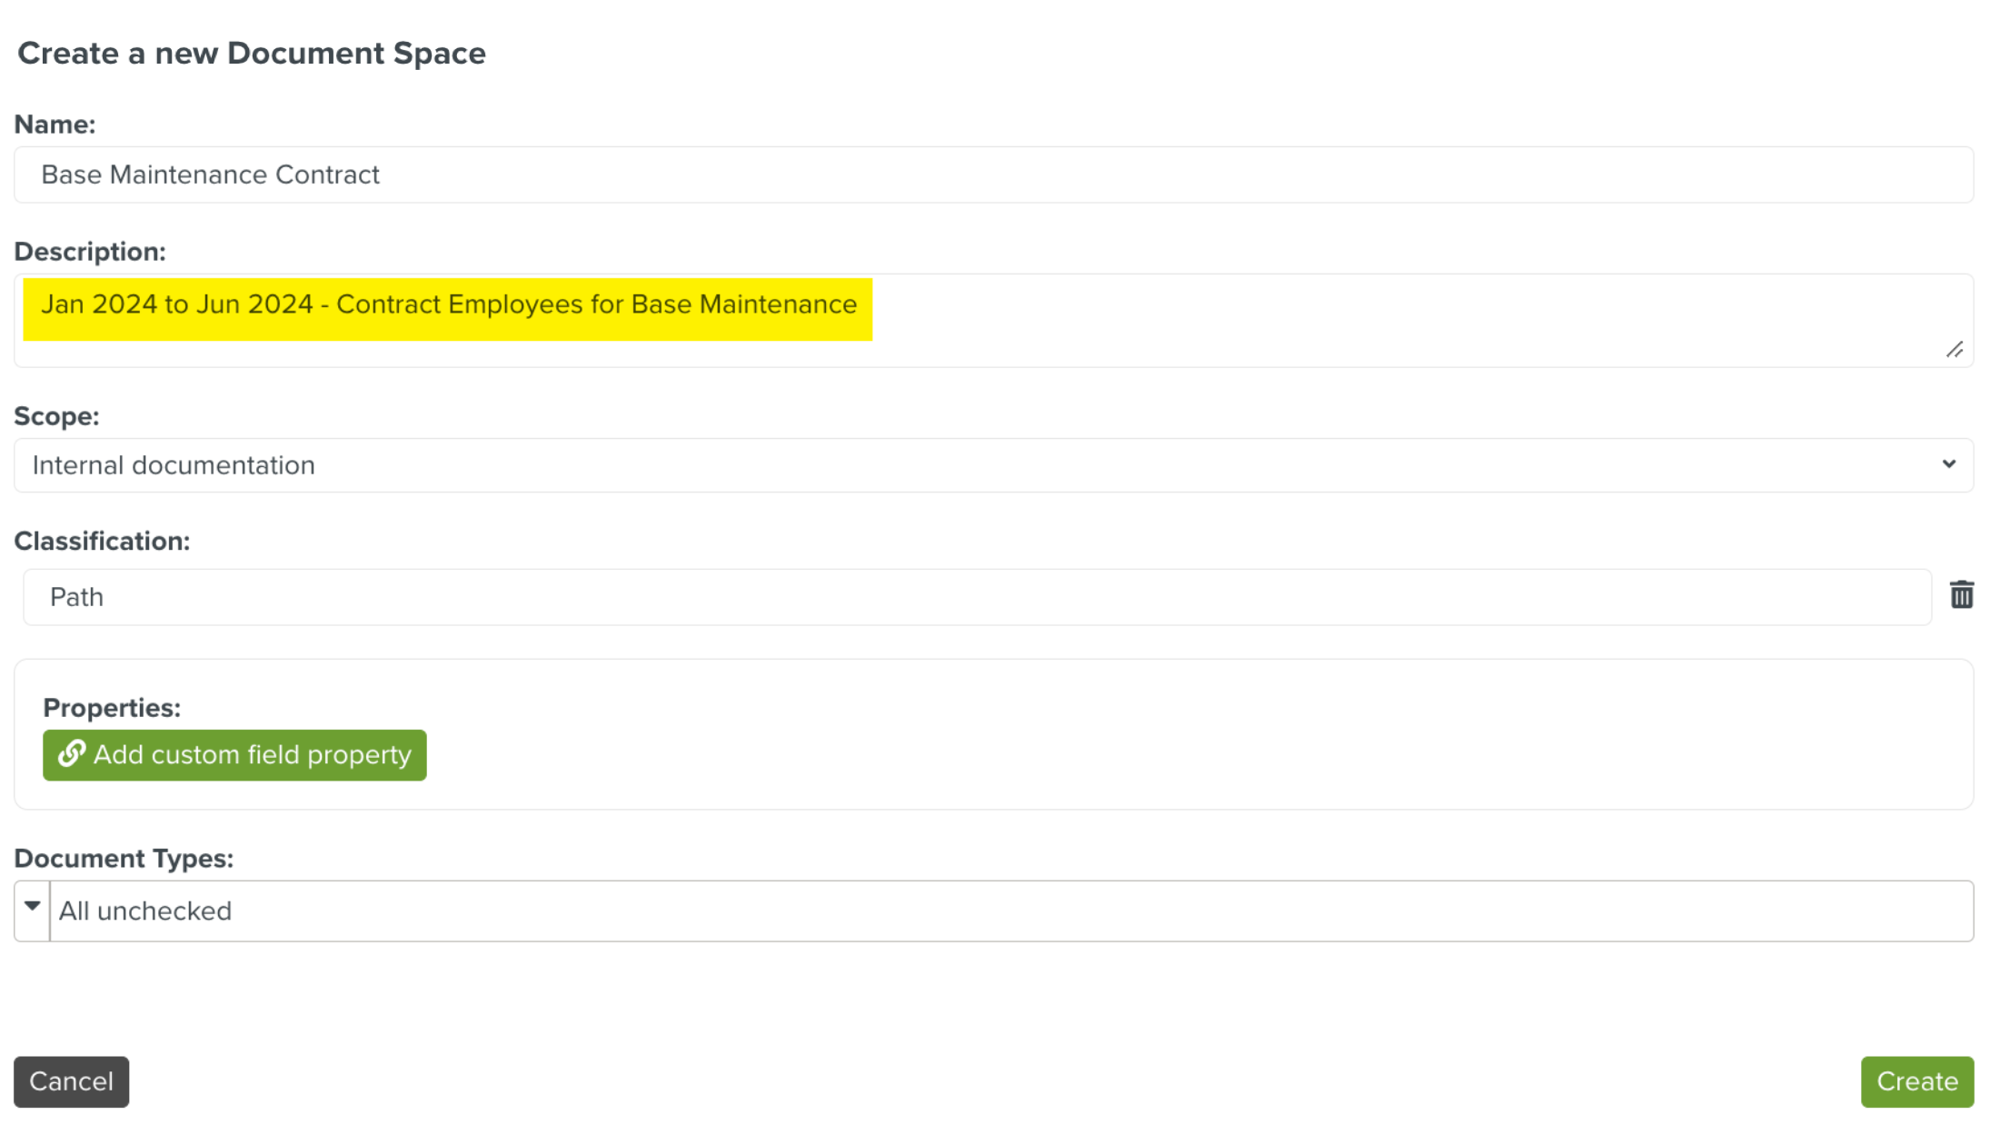Expand the Scope dropdown chevron
The height and width of the screenshot is (1125, 1990).
(x=1948, y=464)
